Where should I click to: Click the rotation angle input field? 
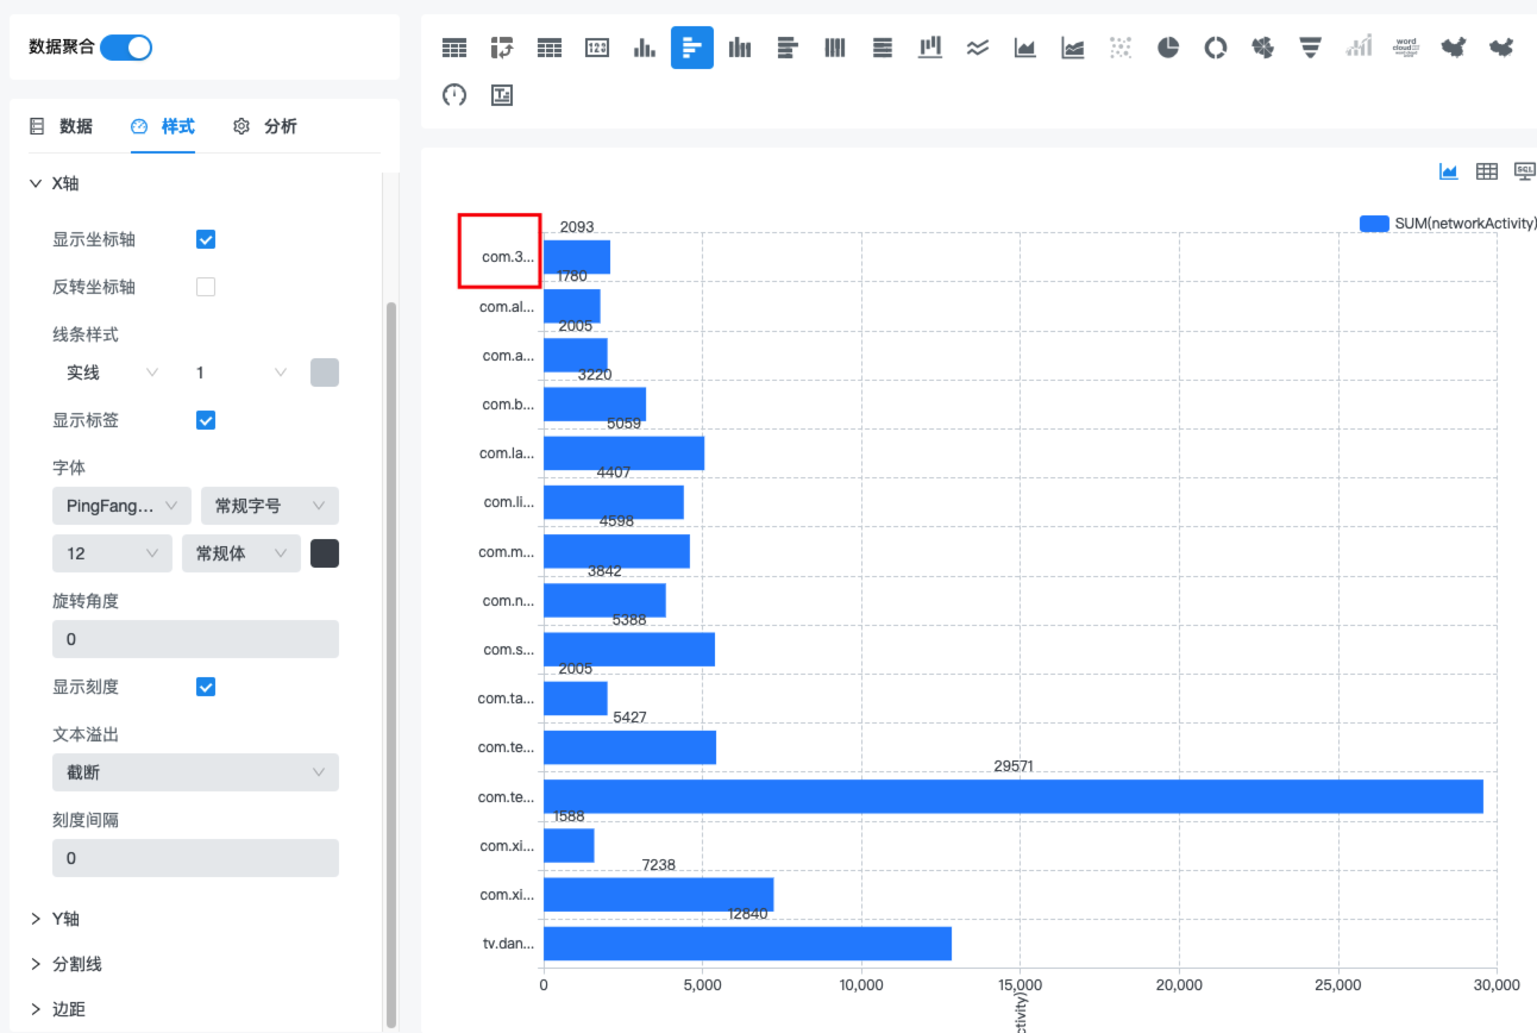coord(195,638)
